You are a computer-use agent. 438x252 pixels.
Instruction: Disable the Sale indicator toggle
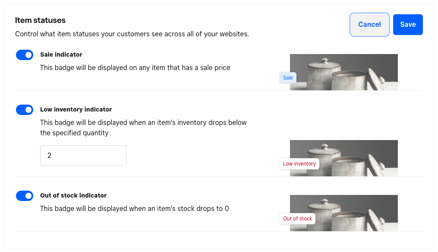(25, 55)
